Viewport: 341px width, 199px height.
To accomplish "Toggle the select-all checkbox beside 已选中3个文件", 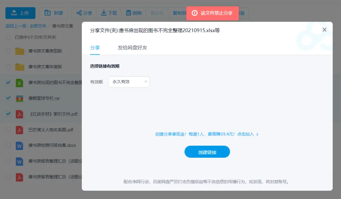I will (8, 37).
